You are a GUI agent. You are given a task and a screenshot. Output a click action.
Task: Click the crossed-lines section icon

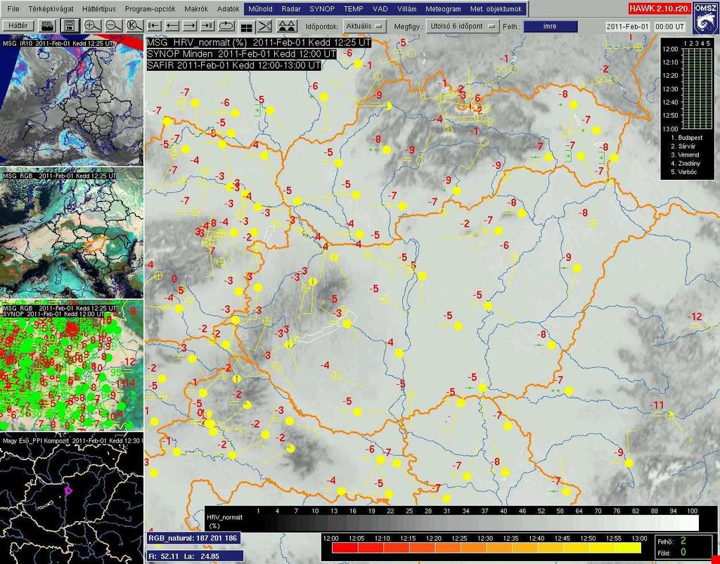pos(265,26)
